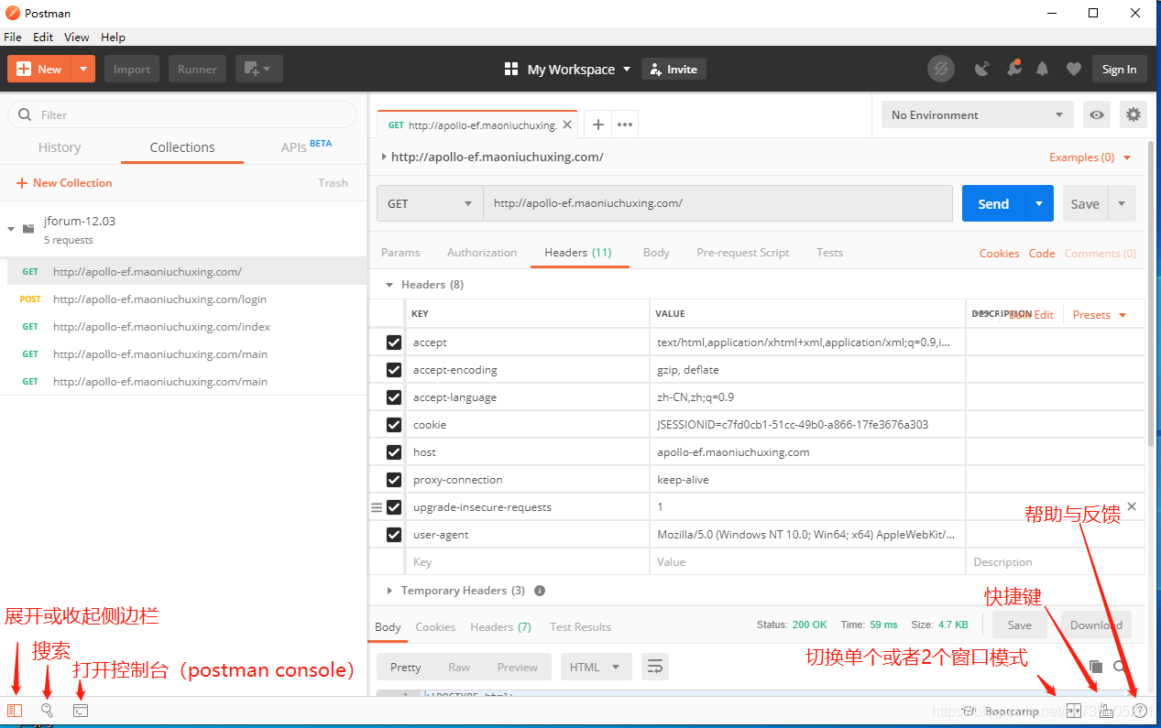This screenshot has width=1161, height=728.
Task: Uncheck the cookie header checkbox
Action: coord(394,425)
